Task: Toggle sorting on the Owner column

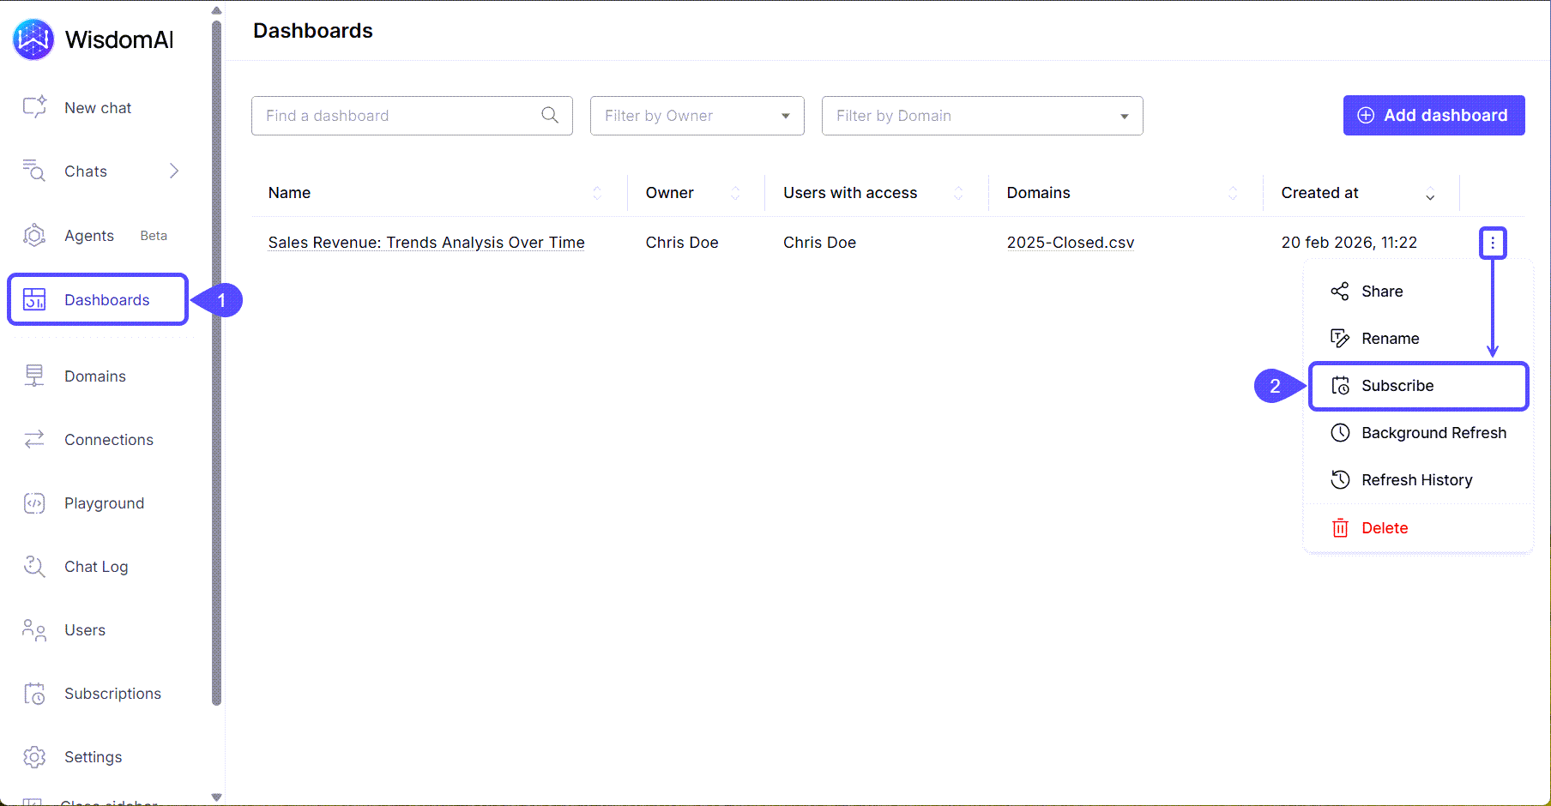Action: click(736, 192)
